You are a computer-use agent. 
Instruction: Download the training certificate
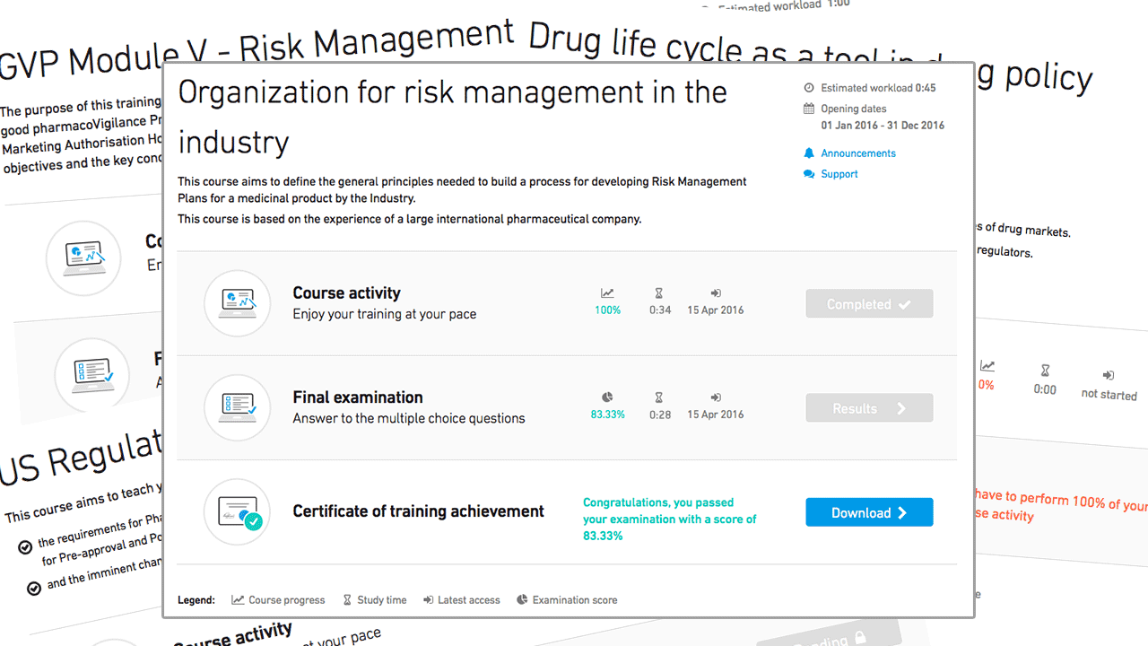pyautogui.click(x=869, y=512)
